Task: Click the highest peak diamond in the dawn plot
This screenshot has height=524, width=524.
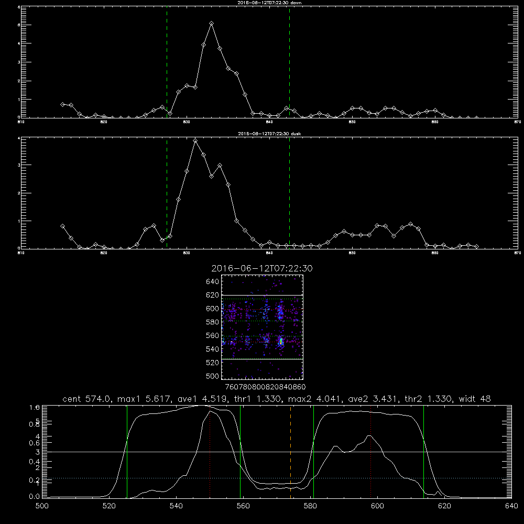Action: click(x=212, y=24)
